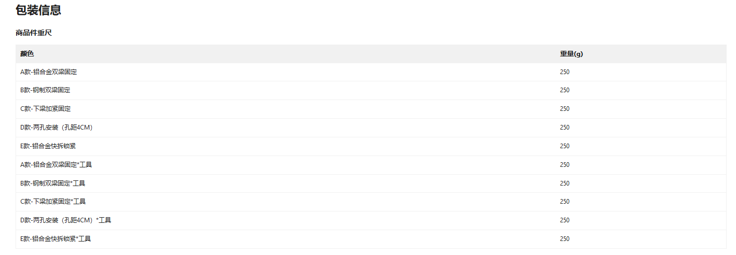This screenshot has width=736, height=255.
Task: Click weight value of E款-铝合金快拆锁紧*工具
Action: click(565, 239)
